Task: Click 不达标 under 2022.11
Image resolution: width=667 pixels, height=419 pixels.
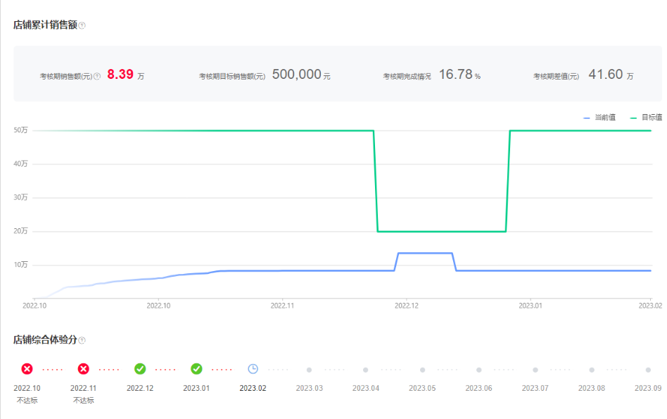Action: click(83, 400)
